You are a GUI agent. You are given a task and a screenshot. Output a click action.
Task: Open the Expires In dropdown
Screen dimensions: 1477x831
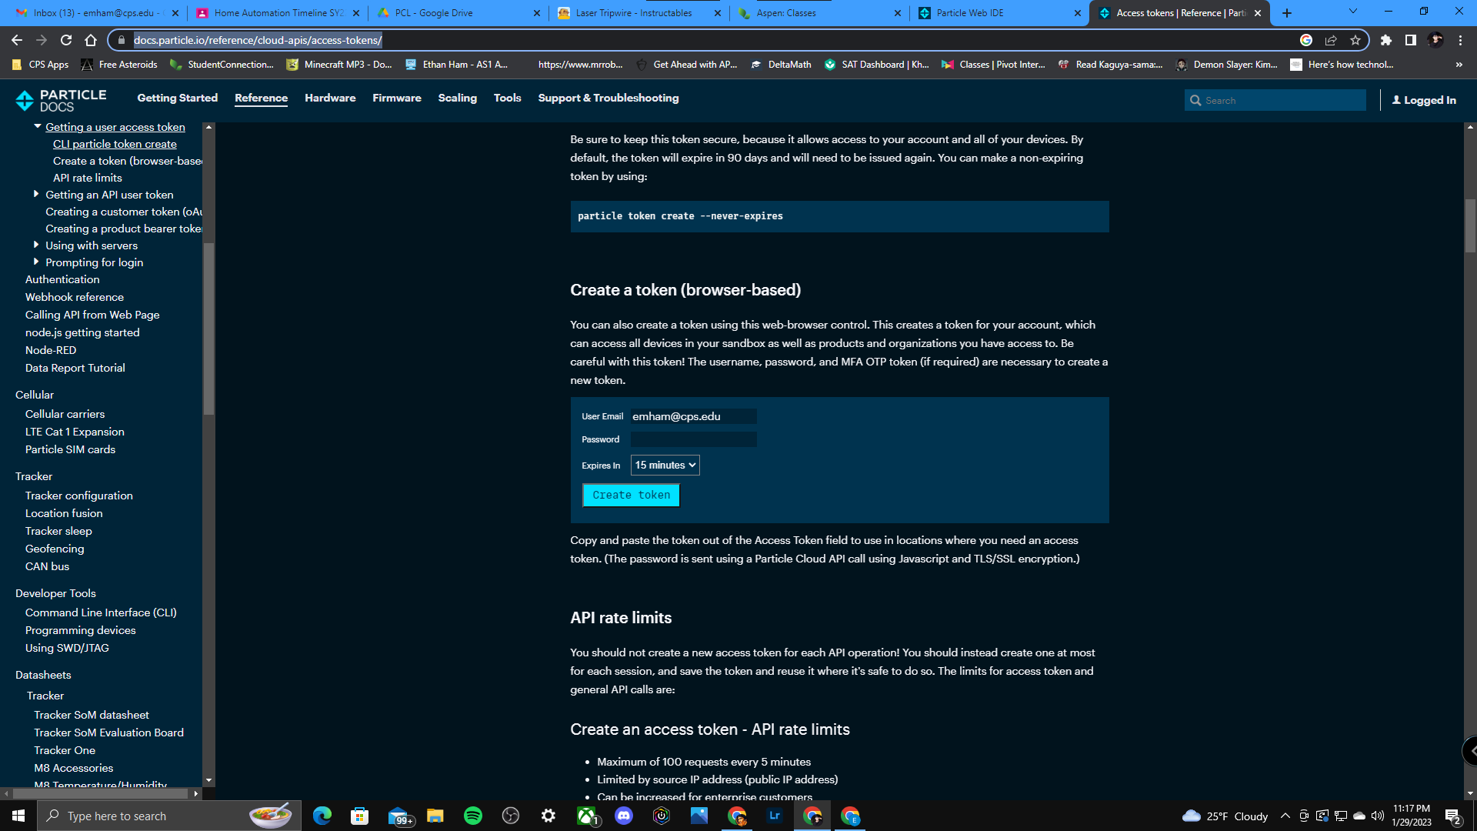(665, 465)
